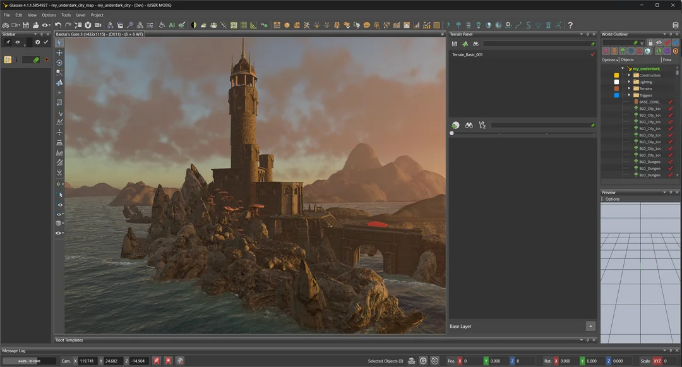Open the File menu
Image resolution: width=682 pixels, height=367 pixels.
[x=6, y=15]
